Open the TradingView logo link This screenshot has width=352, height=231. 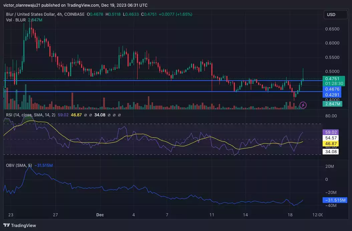(19, 225)
